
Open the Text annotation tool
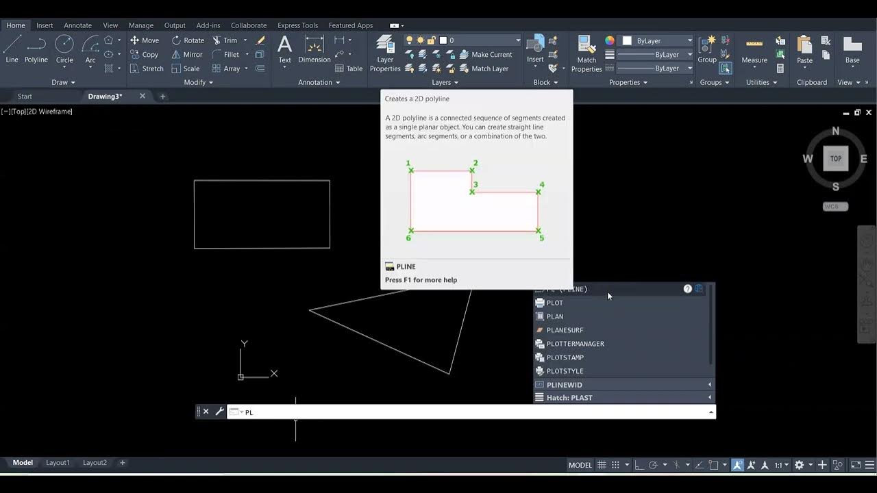(284, 49)
